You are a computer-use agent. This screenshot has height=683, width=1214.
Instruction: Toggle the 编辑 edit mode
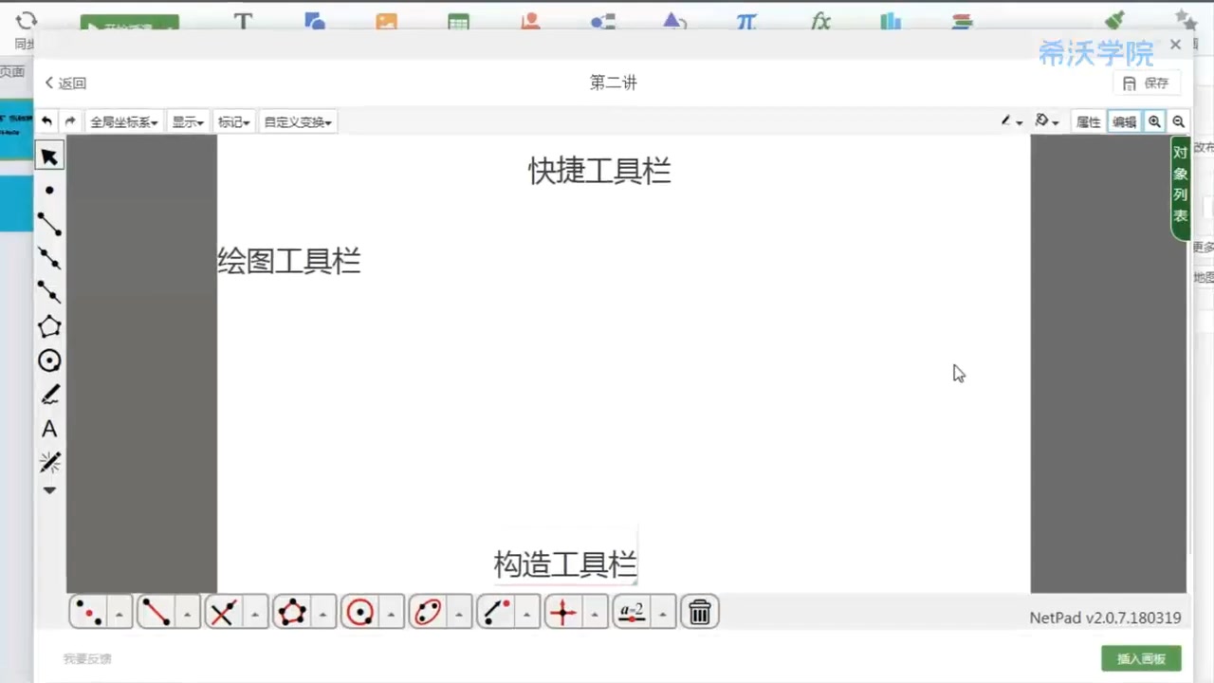tap(1124, 121)
